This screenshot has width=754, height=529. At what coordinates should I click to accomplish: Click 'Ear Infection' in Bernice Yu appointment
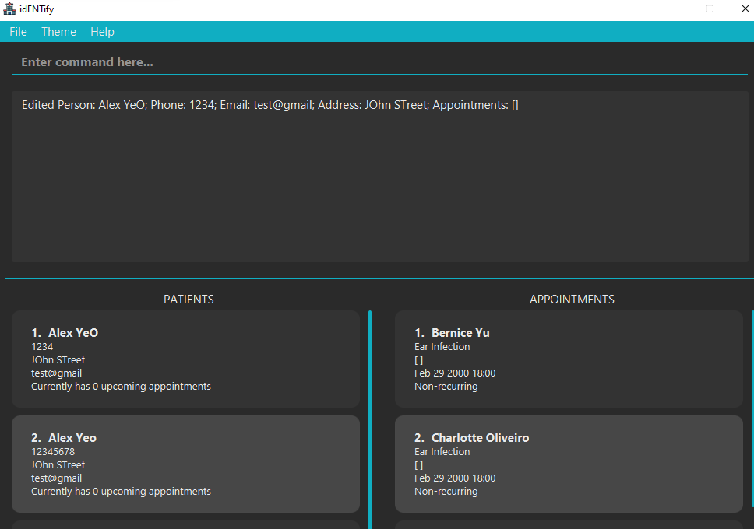tap(442, 346)
